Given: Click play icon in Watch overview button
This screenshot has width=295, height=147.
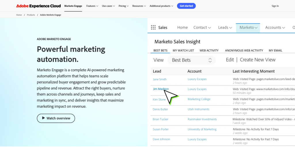Looking at the screenshot, I should (44, 118).
